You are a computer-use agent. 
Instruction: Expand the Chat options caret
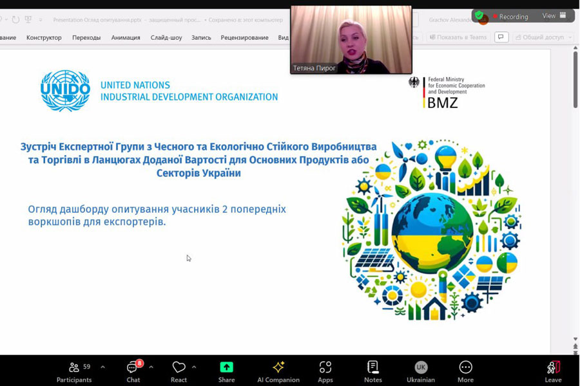coord(151,367)
